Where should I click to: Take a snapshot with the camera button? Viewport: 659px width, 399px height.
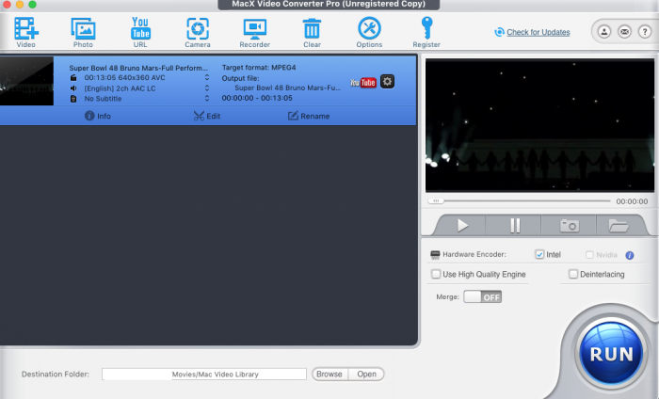coord(569,226)
